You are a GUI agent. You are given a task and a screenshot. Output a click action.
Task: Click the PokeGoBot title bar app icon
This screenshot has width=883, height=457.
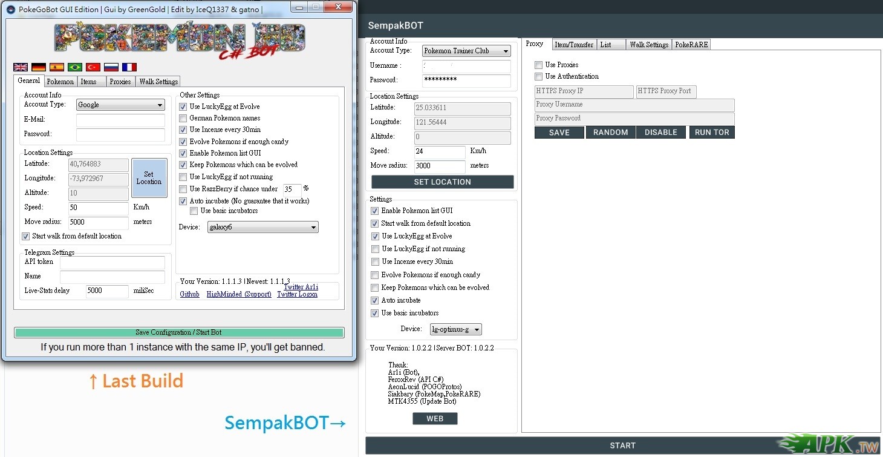(x=11, y=9)
